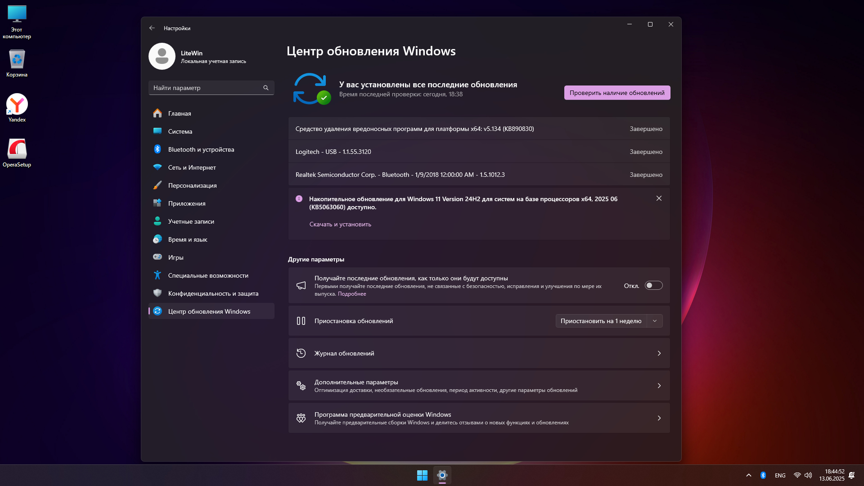Screen dimensions: 864x486
Task: Open the Windows Start button on taskbar
Action: [x=422, y=475]
